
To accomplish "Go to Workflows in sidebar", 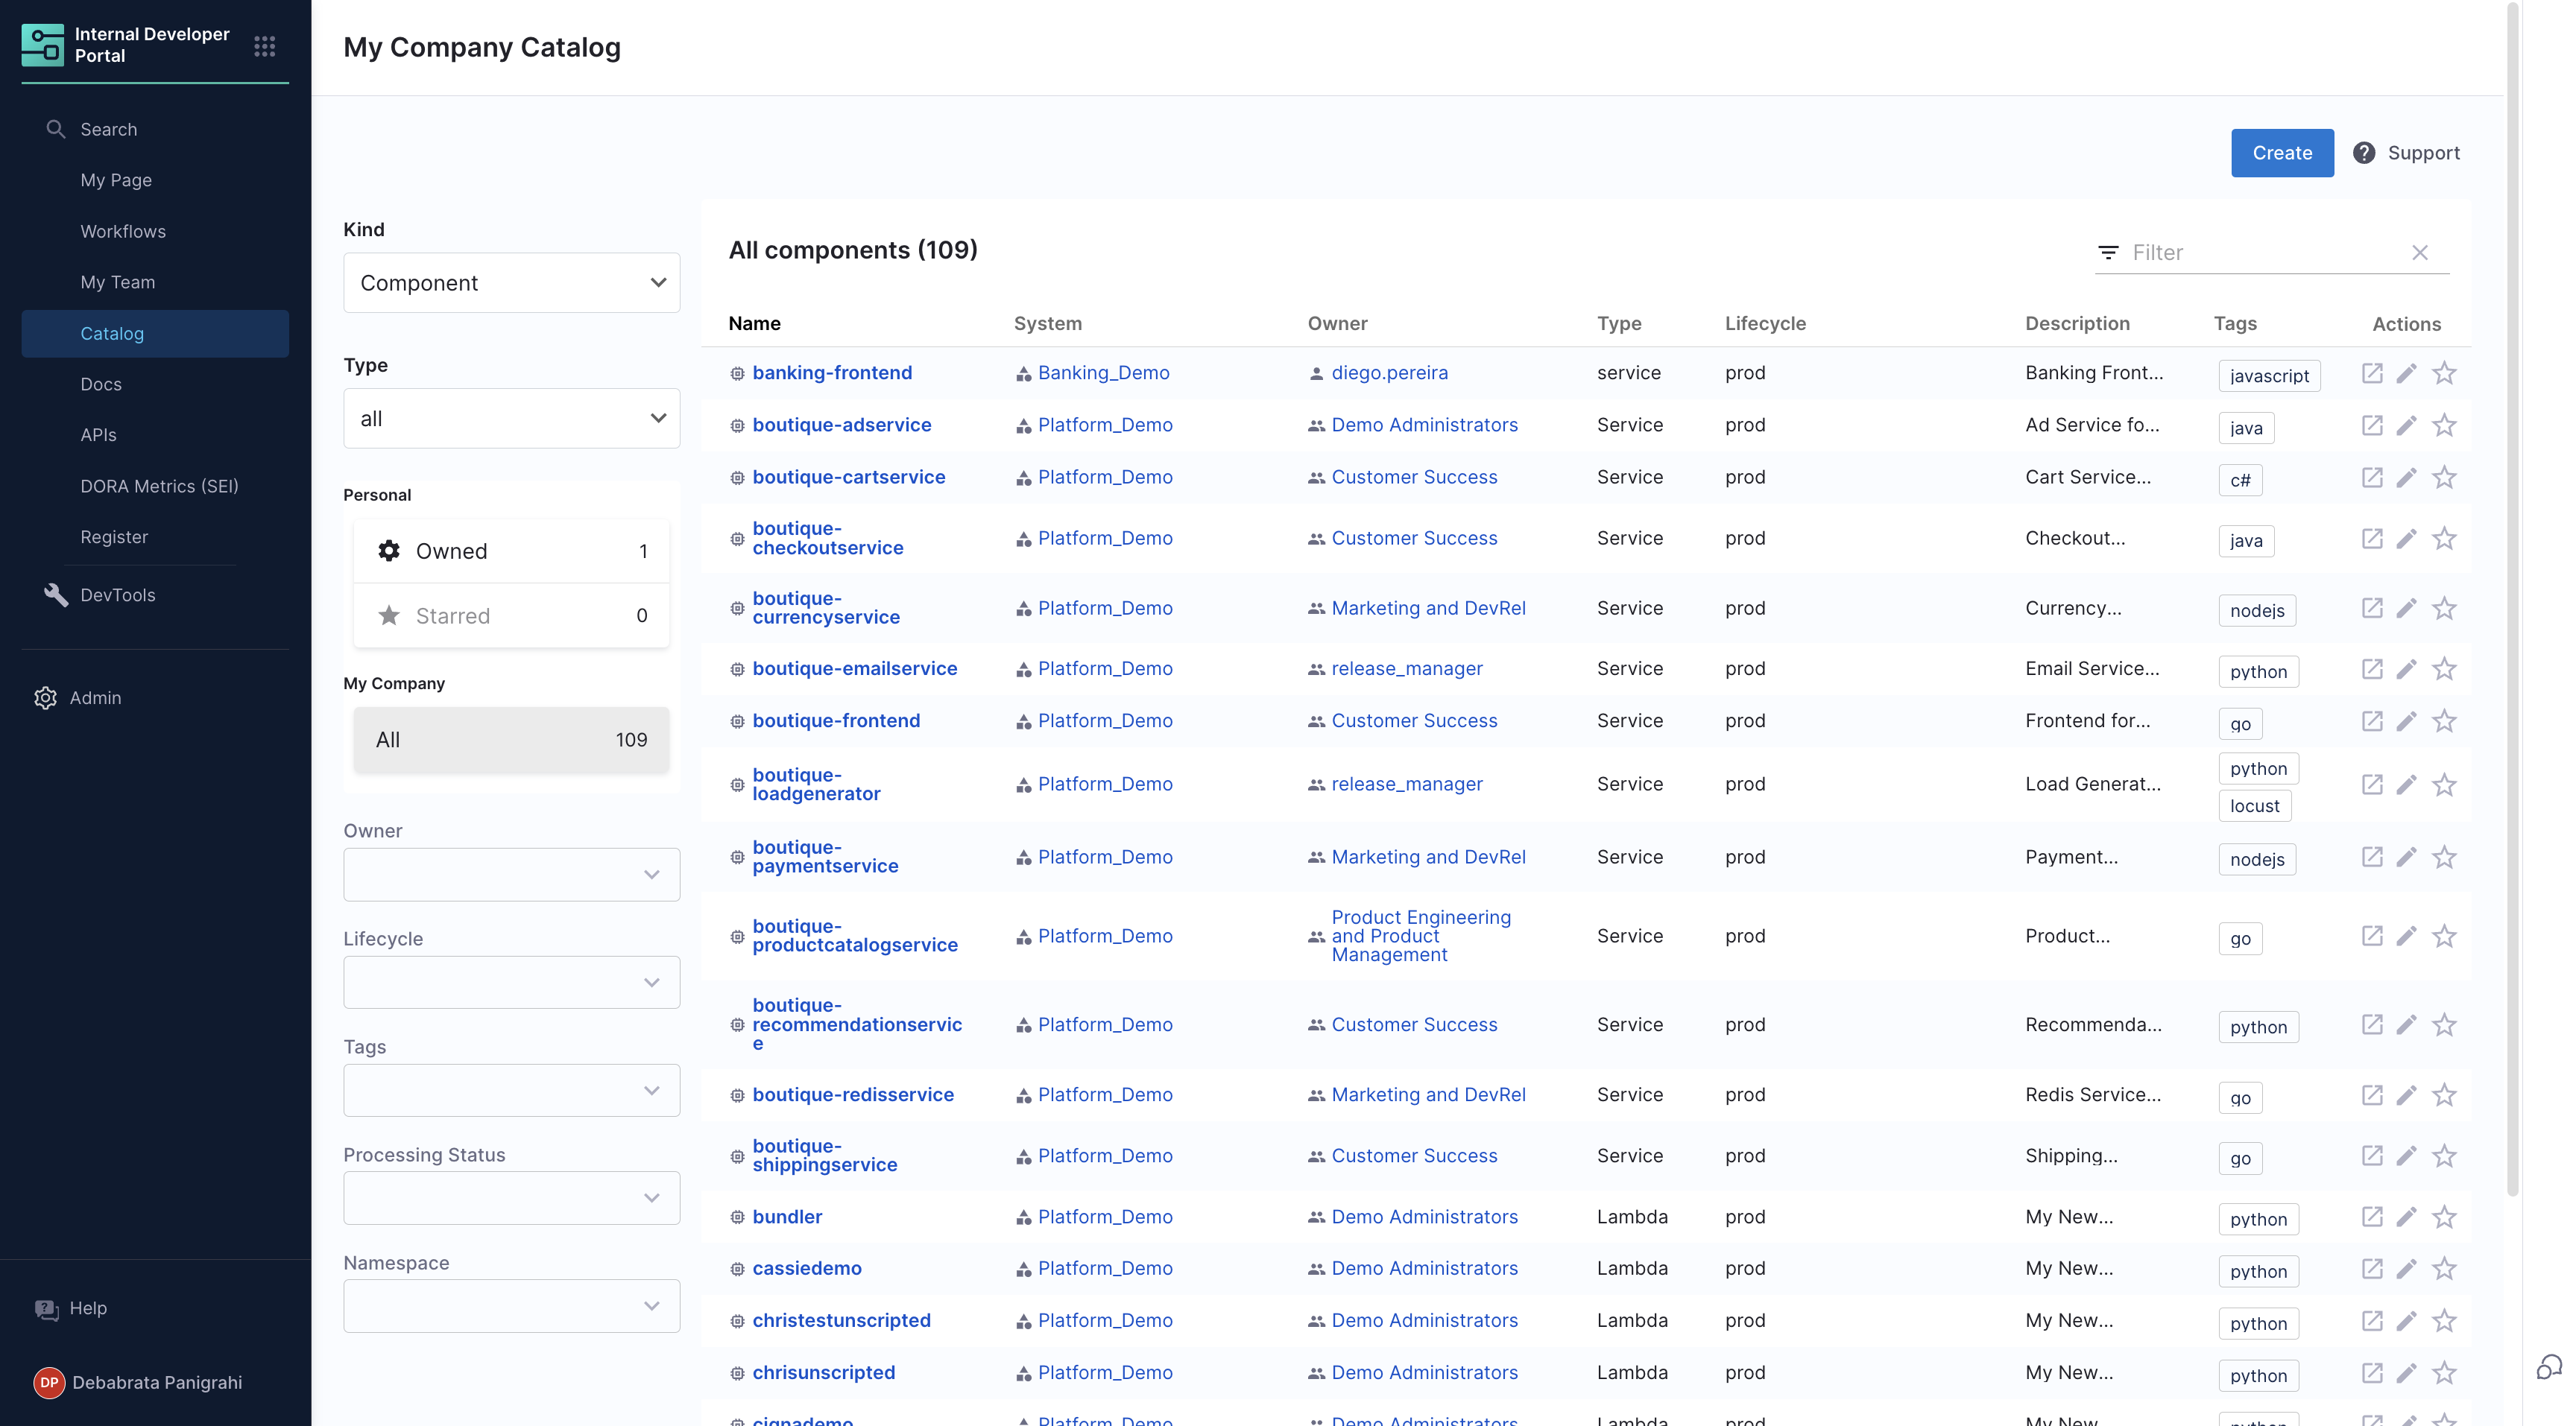I will tap(123, 231).
